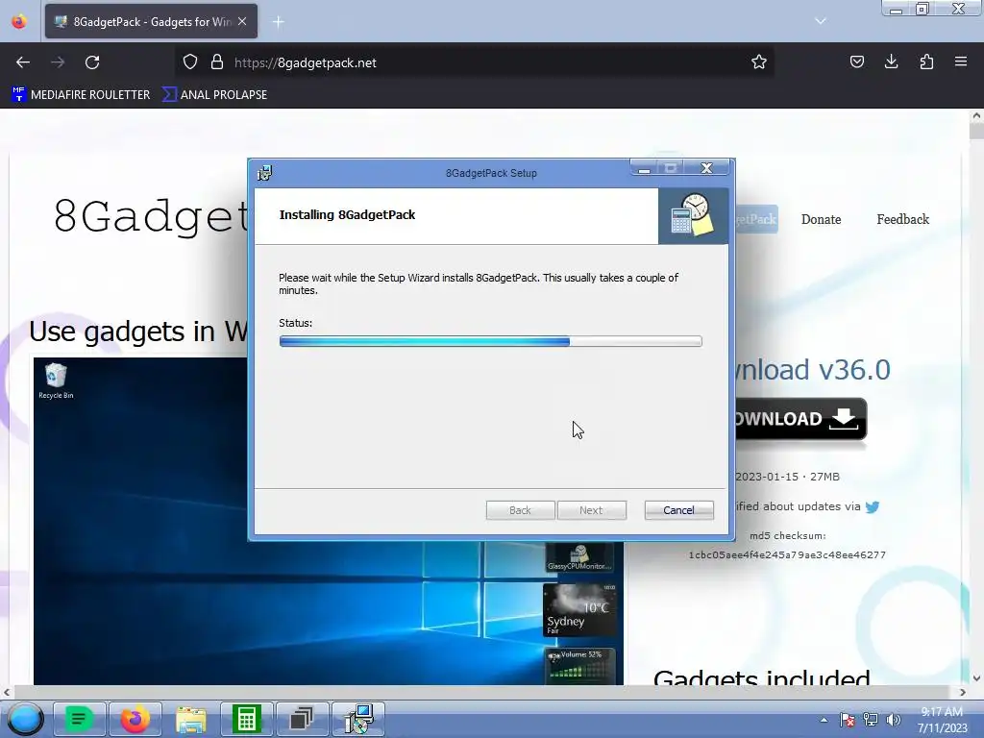Select the 8GadgetPack - Gadgets tab
Screen dimensions: 984x738
[x=151, y=22]
